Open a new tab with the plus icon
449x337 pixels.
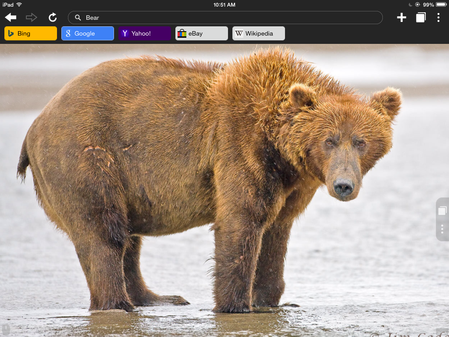coord(401,18)
